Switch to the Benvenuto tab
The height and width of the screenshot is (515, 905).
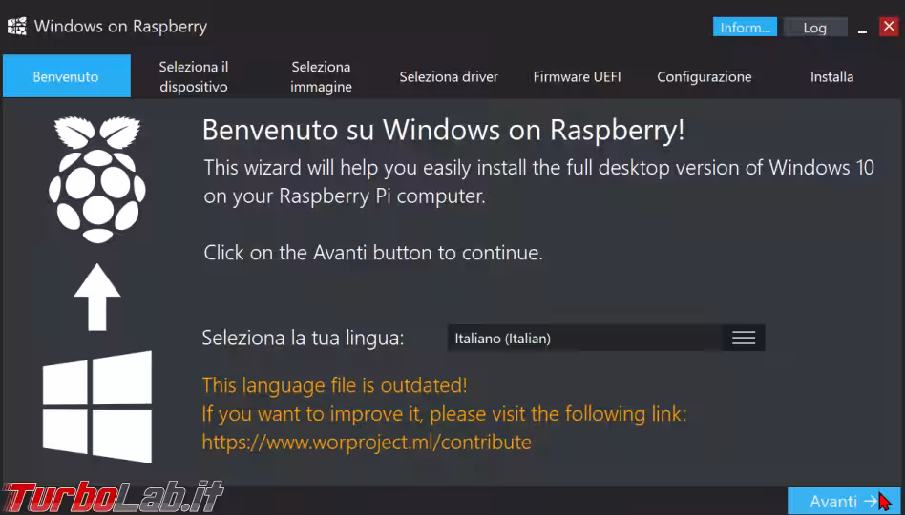[66, 76]
